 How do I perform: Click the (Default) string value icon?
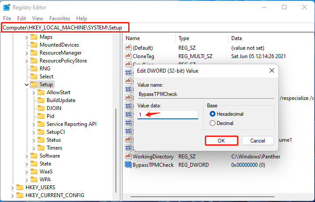click(x=129, y=48)
